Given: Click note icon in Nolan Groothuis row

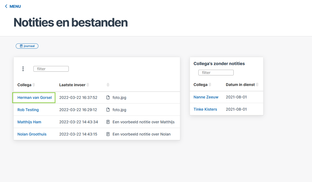Looking at the screenshot, I should point(108,134).
